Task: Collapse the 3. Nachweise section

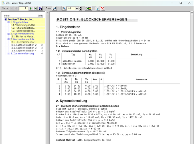Action: 9,39
